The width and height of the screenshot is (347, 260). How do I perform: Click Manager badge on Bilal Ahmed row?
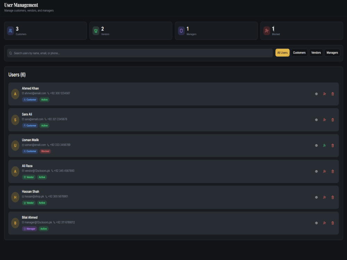(x=29, y=229)
